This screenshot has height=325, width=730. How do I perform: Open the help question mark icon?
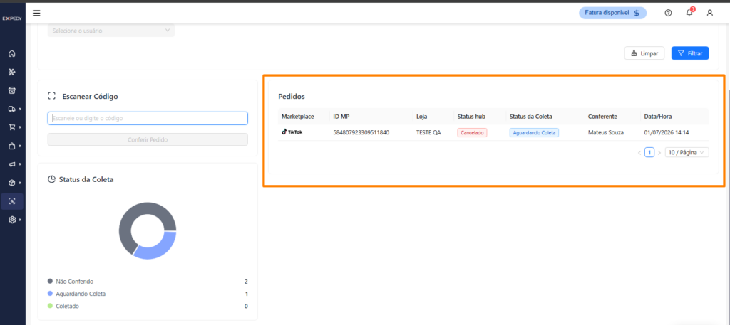click(668, 13)
